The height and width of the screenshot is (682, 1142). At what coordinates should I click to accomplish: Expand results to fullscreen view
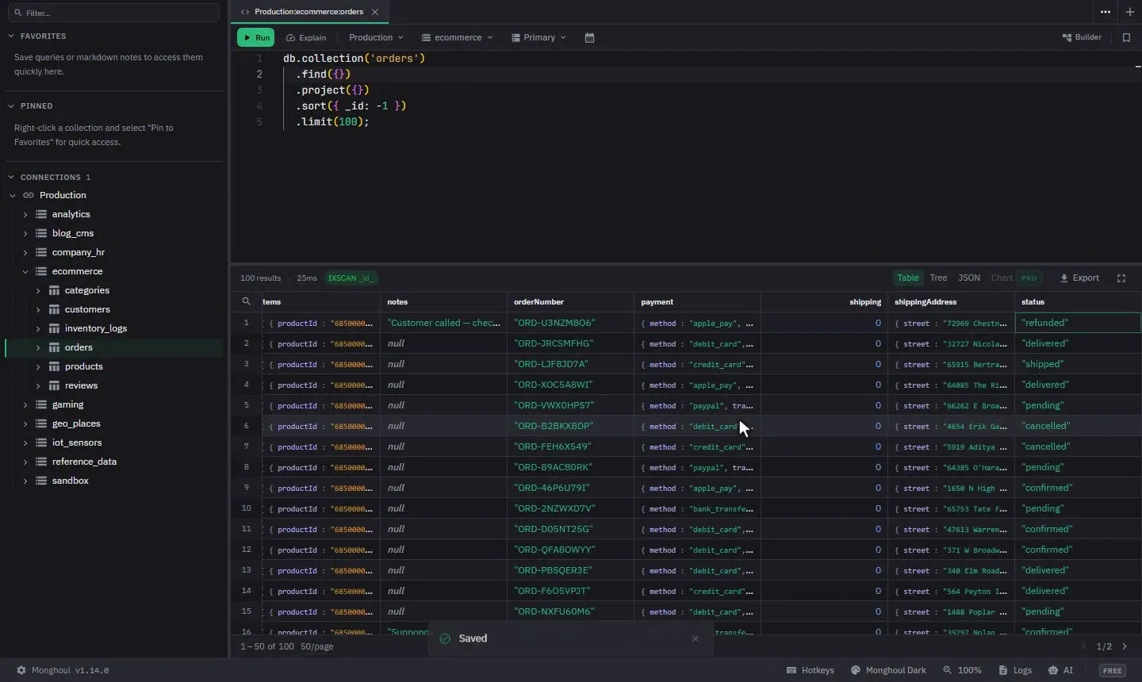[x=1121, y=278]
